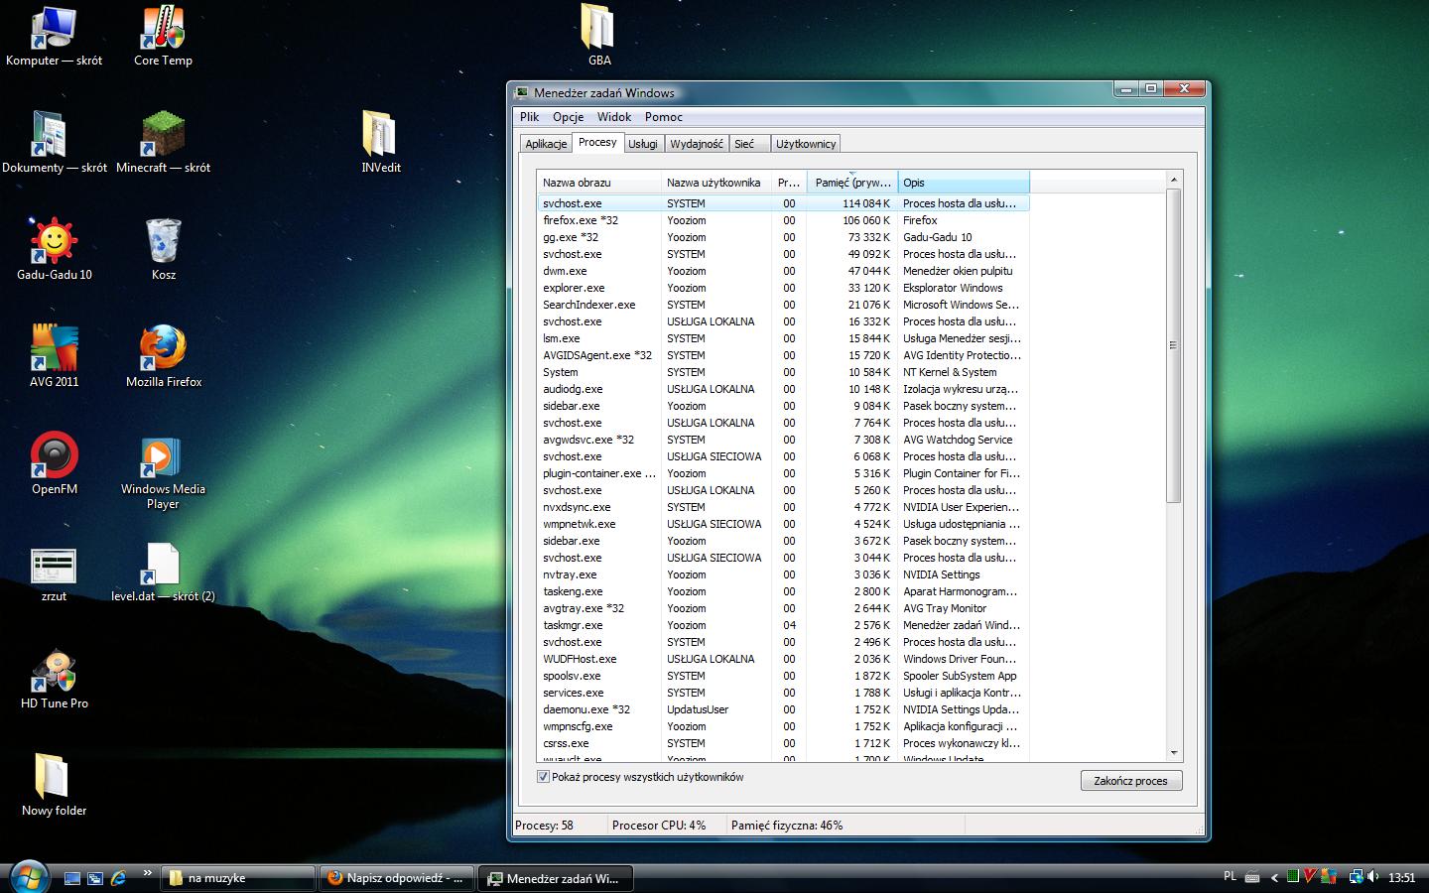Show hidden tray icons arrow
Image resolution: width=1429 pixels, height=893 pixels.
(1274, 877)
